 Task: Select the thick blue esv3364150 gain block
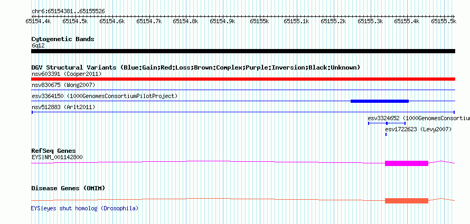pos(380,101)
